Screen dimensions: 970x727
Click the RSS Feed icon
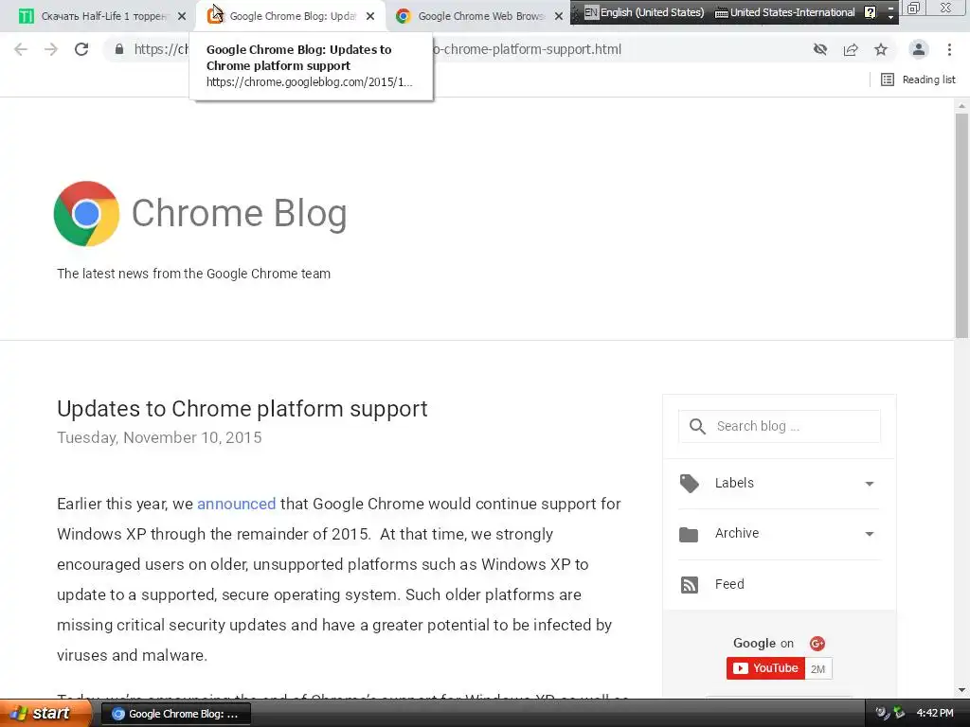(x=690, y=585)
